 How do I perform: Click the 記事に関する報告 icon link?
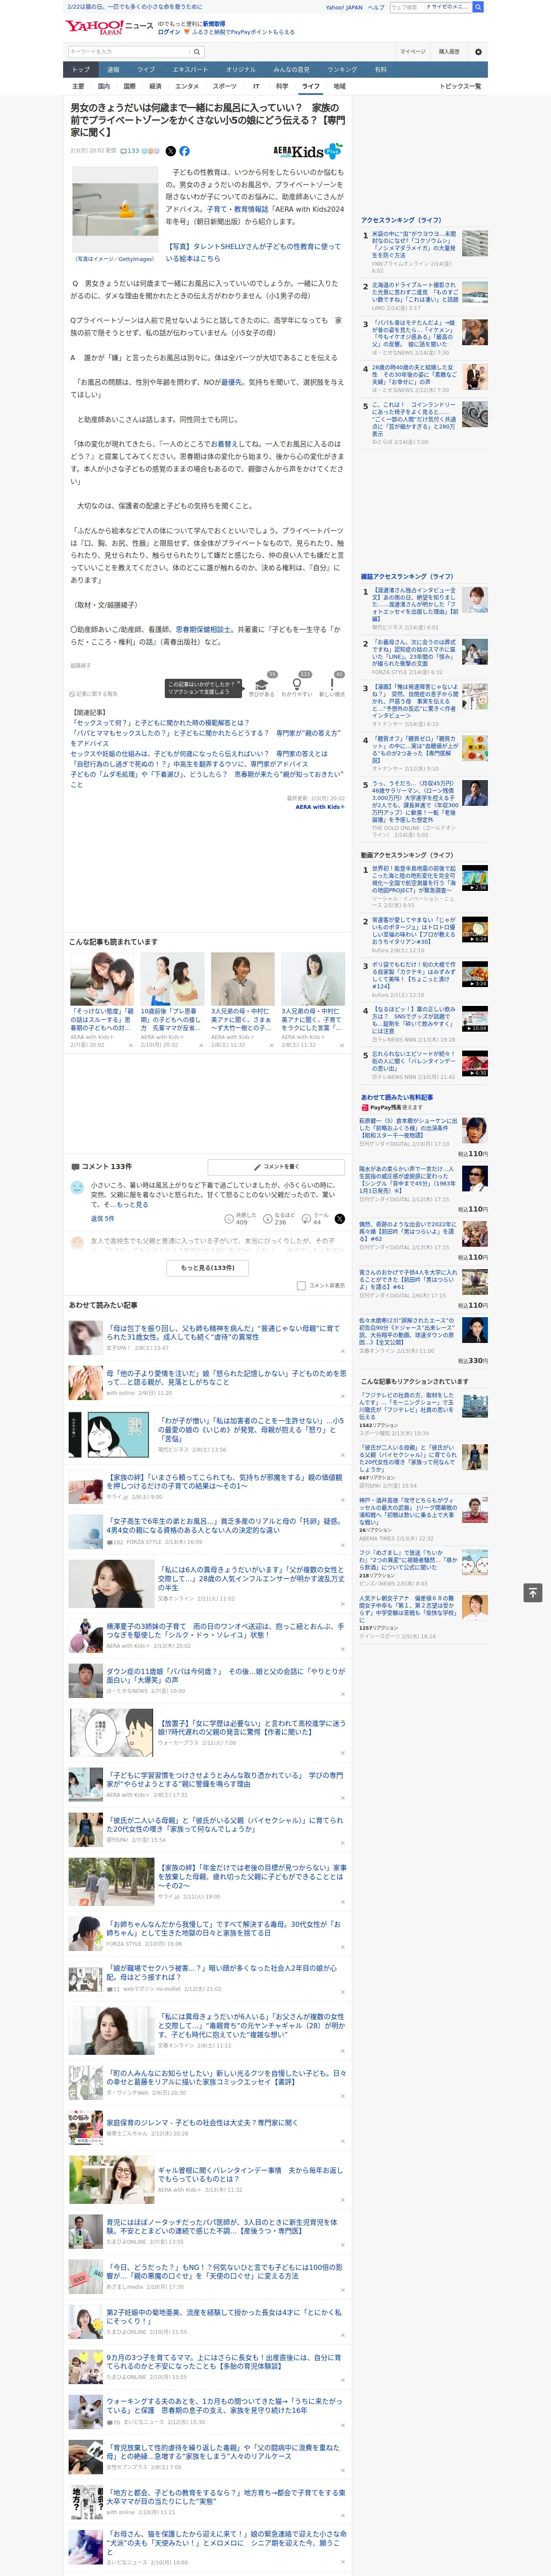coord(93,693)
